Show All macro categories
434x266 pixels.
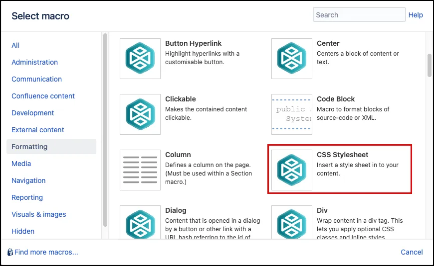point(15,45)
